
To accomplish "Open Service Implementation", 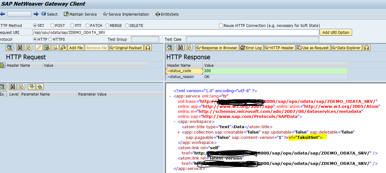I will point(126,14).
